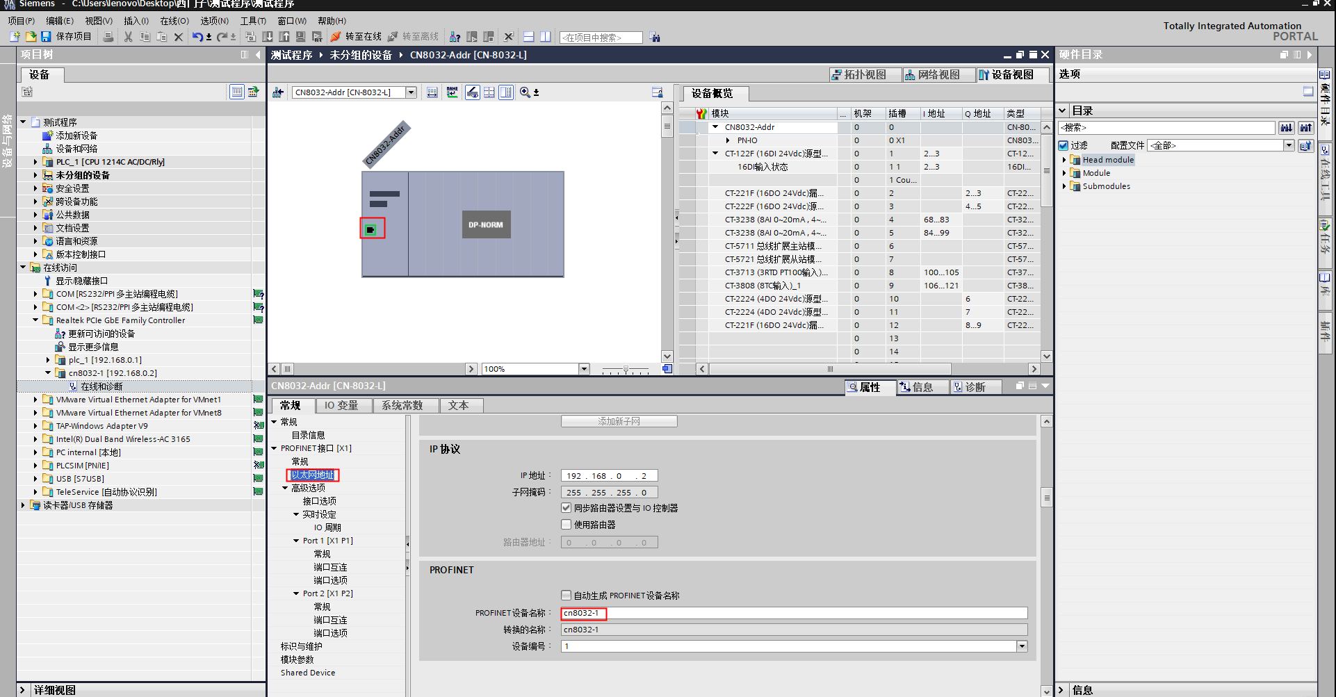Click the Add new subnet button
Viewport: 1336px width, 697px height.
click(x=619, y=422)
